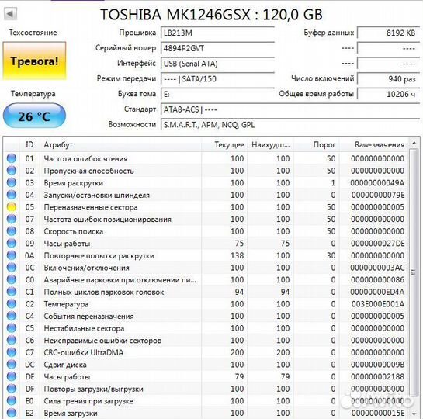423x419 pixels.
Task: Go to previous disk with back arrow
Action: (x=11, y=13)
